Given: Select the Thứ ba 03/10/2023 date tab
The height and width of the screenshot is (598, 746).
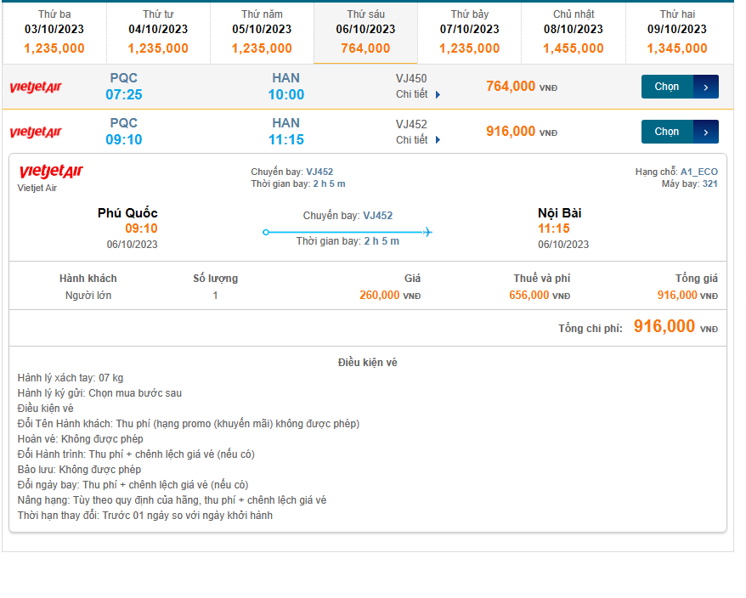Looking at the screenshot, I should click(x=54, y=32).
